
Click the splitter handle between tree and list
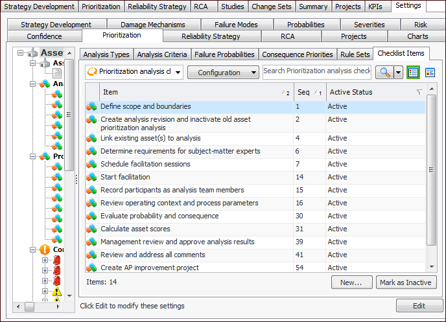click(76, 179)
